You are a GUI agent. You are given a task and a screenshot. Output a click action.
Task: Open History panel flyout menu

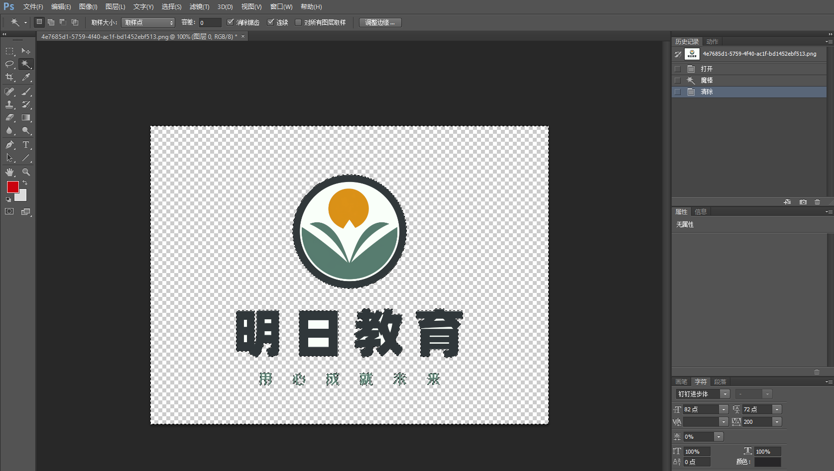pos(829,42)
